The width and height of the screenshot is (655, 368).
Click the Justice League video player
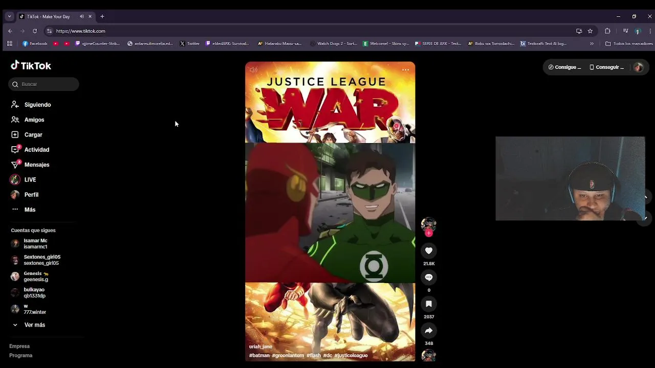click(330, 212)
